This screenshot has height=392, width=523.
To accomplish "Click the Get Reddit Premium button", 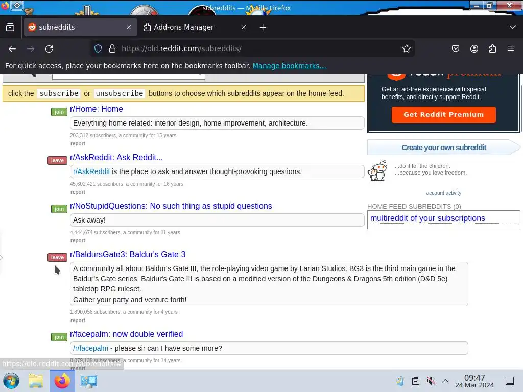I will [x=444, y=115].
